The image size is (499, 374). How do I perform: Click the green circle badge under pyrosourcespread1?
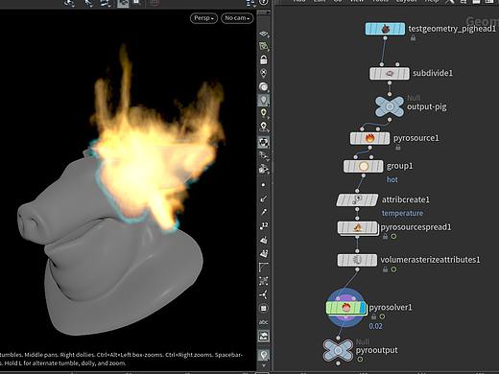coord(393,237)
